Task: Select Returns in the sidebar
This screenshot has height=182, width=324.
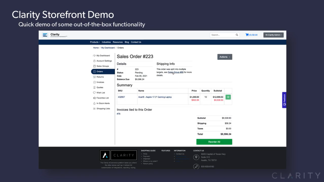Action: (x=100, y=77)
